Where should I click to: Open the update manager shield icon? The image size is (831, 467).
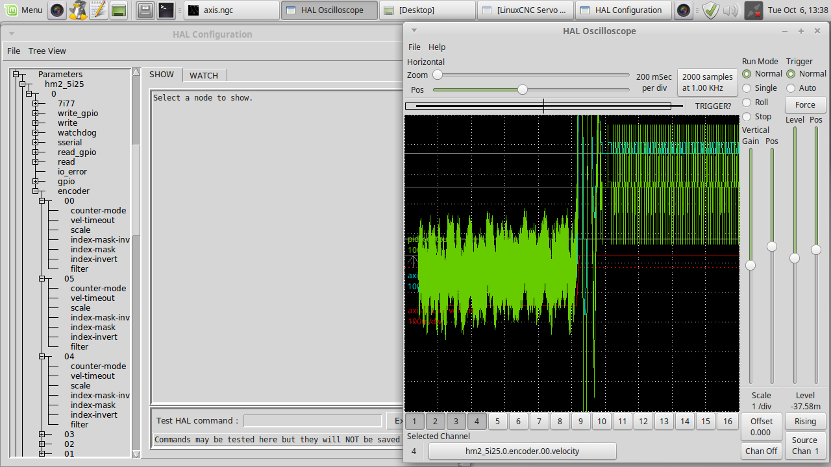(x=711, y=10)
